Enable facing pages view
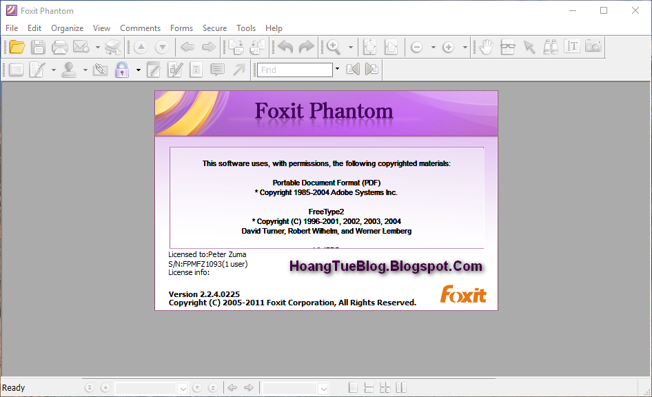Screen dimensions: 652x397 pyautogui.click(x=385, y=387)
